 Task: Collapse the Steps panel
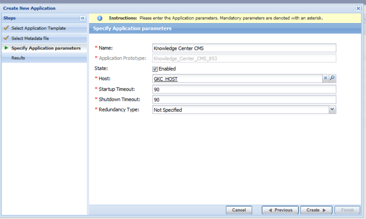click(83, 18)
